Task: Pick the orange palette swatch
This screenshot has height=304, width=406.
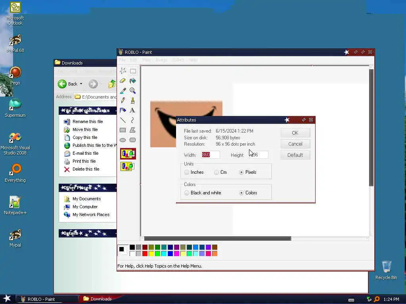Action: 214,254
